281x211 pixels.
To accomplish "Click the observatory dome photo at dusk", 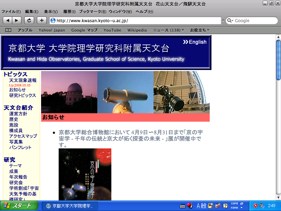I will [x=69, y=92].
